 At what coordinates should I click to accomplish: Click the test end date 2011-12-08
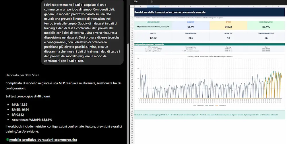(x=266, y=51)
